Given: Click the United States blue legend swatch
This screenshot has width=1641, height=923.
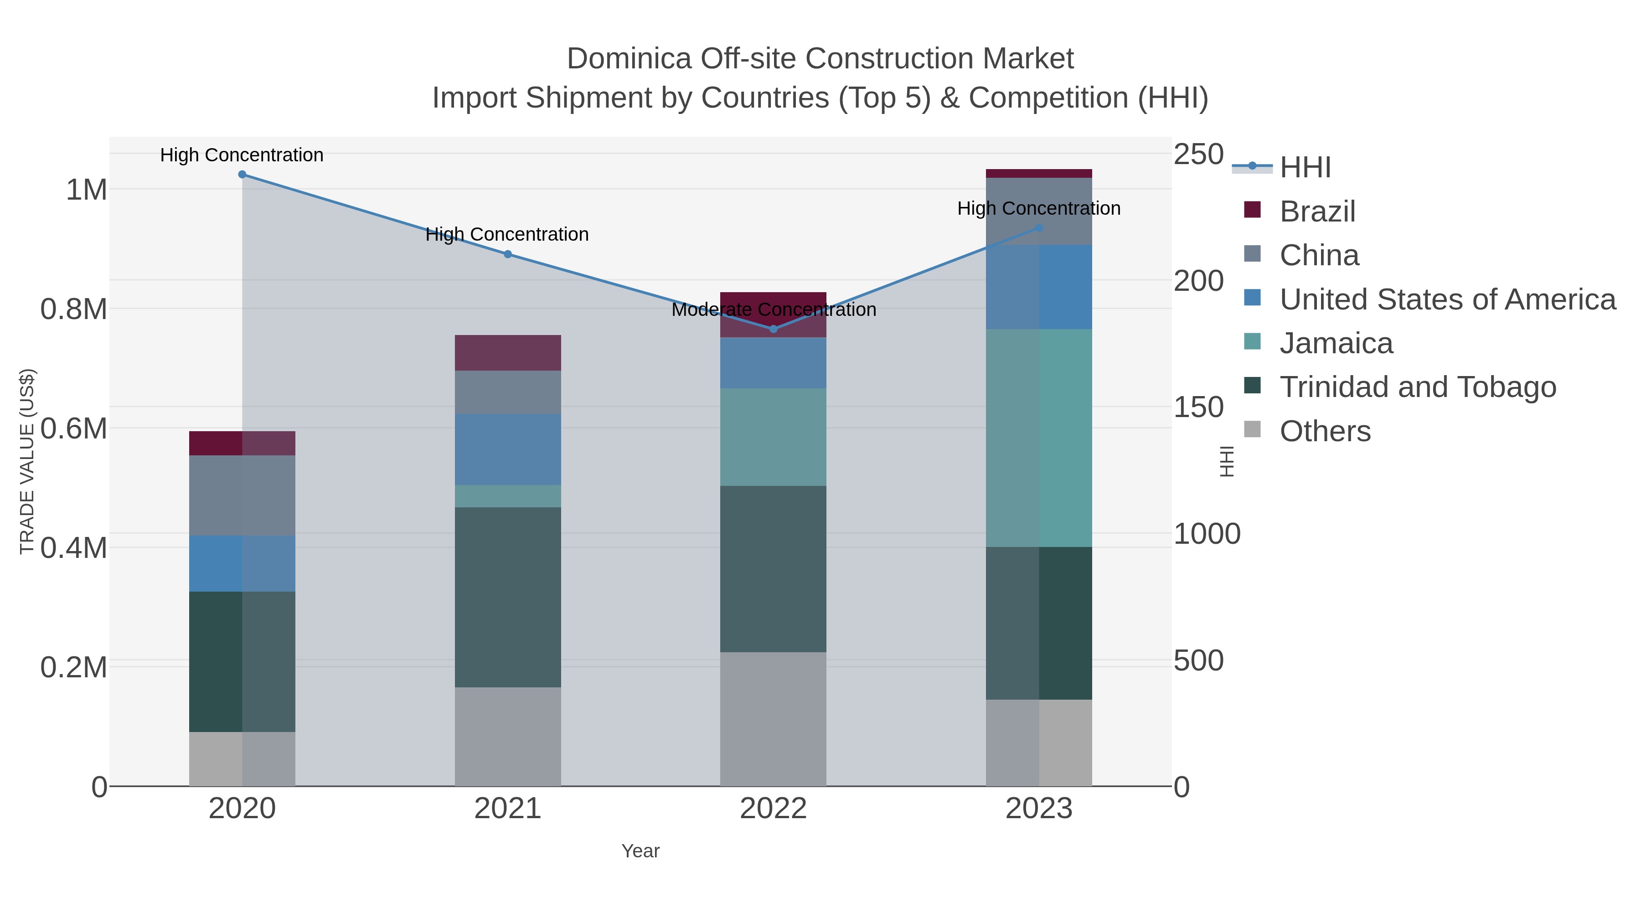Looking at the screenshot, I should click(1253, 298).
